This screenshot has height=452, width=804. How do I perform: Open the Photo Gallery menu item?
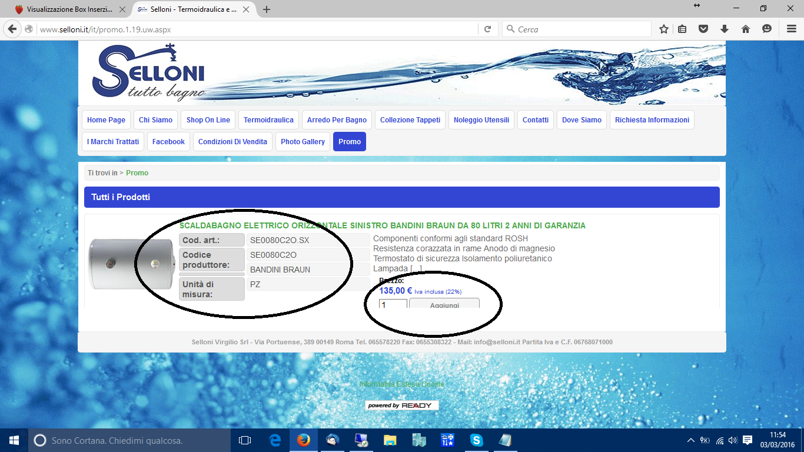(x=303, y=141)
